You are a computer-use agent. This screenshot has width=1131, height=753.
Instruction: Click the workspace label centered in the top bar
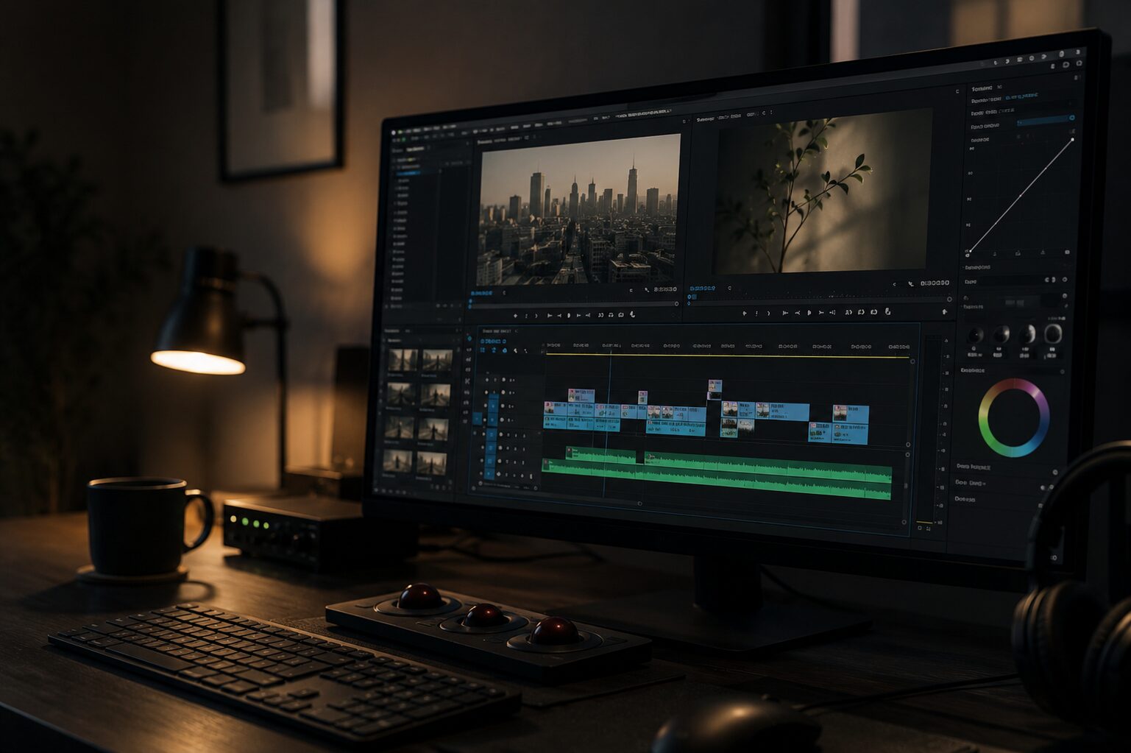point(642,113)
